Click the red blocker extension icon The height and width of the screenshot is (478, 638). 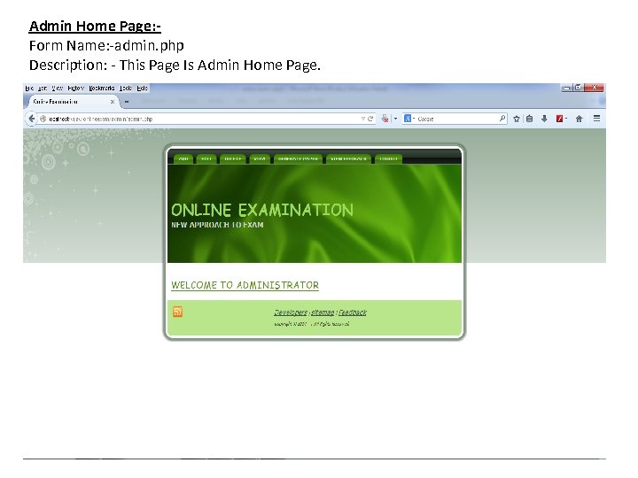(x=385, y=119)
